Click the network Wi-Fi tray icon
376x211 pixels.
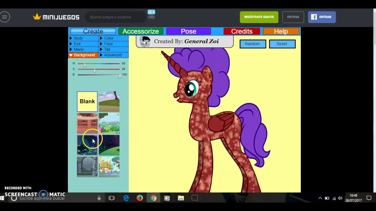(x=334, y=198)
